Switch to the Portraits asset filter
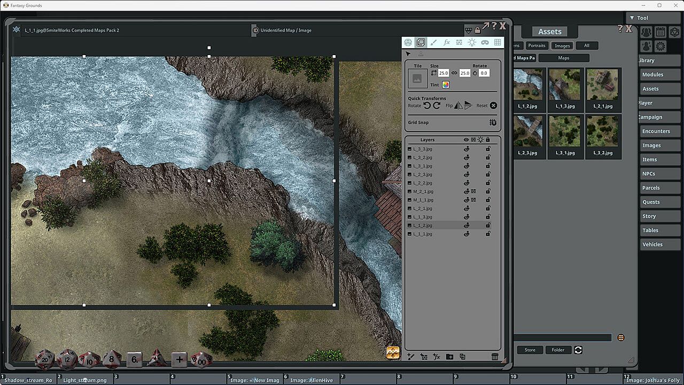This screenshot has height=385, width=684. coord(537,45)
